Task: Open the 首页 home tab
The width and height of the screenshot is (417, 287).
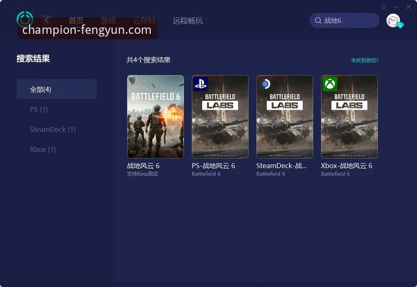Action: (76, 21)
